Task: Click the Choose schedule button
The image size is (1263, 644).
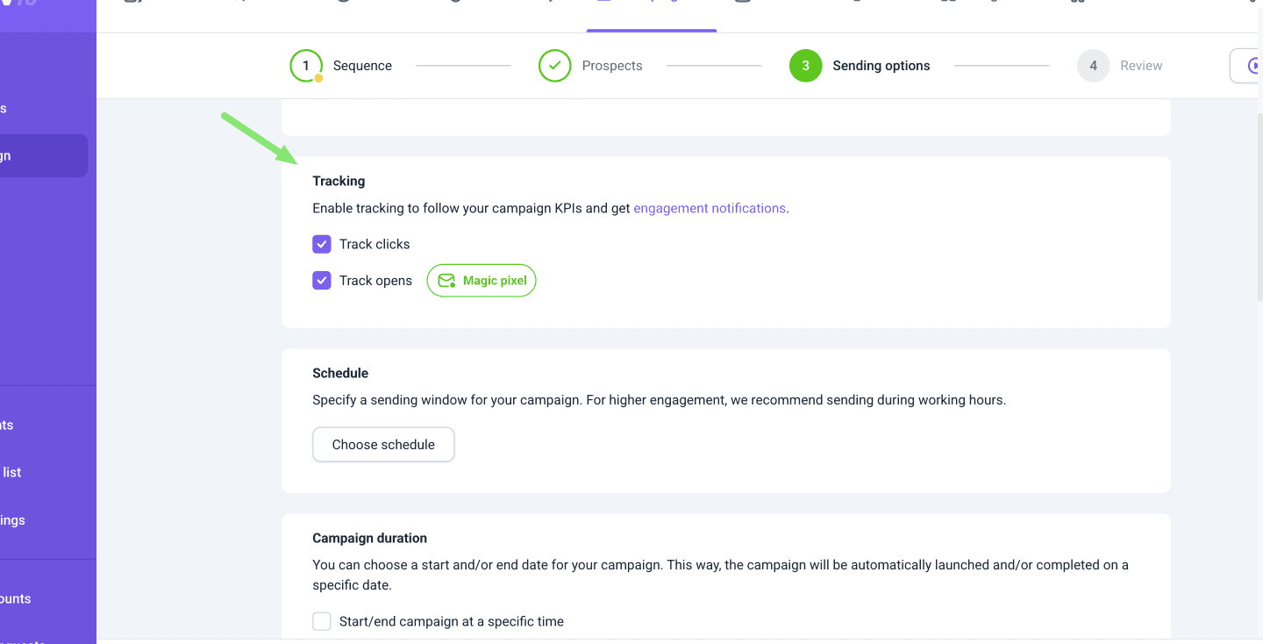Action: (383, 445)
